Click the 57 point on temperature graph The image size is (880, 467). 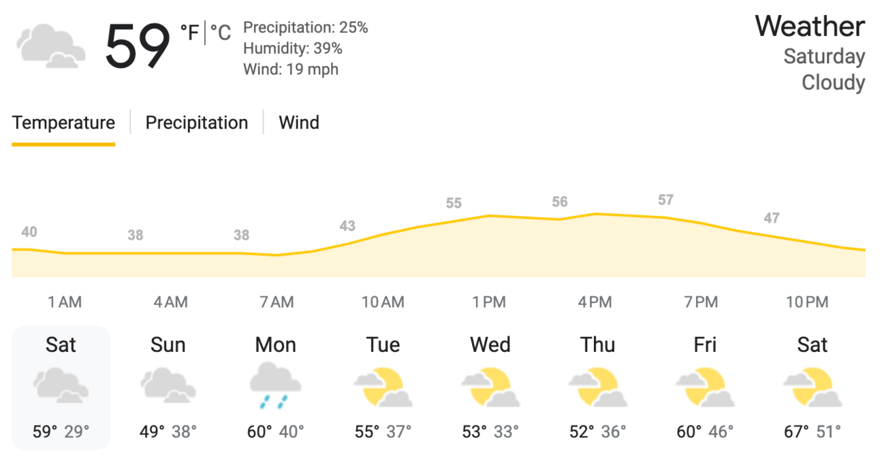[665, 200]
